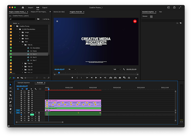Select the Razor tool
192x137 pixels.
point(10,95)
